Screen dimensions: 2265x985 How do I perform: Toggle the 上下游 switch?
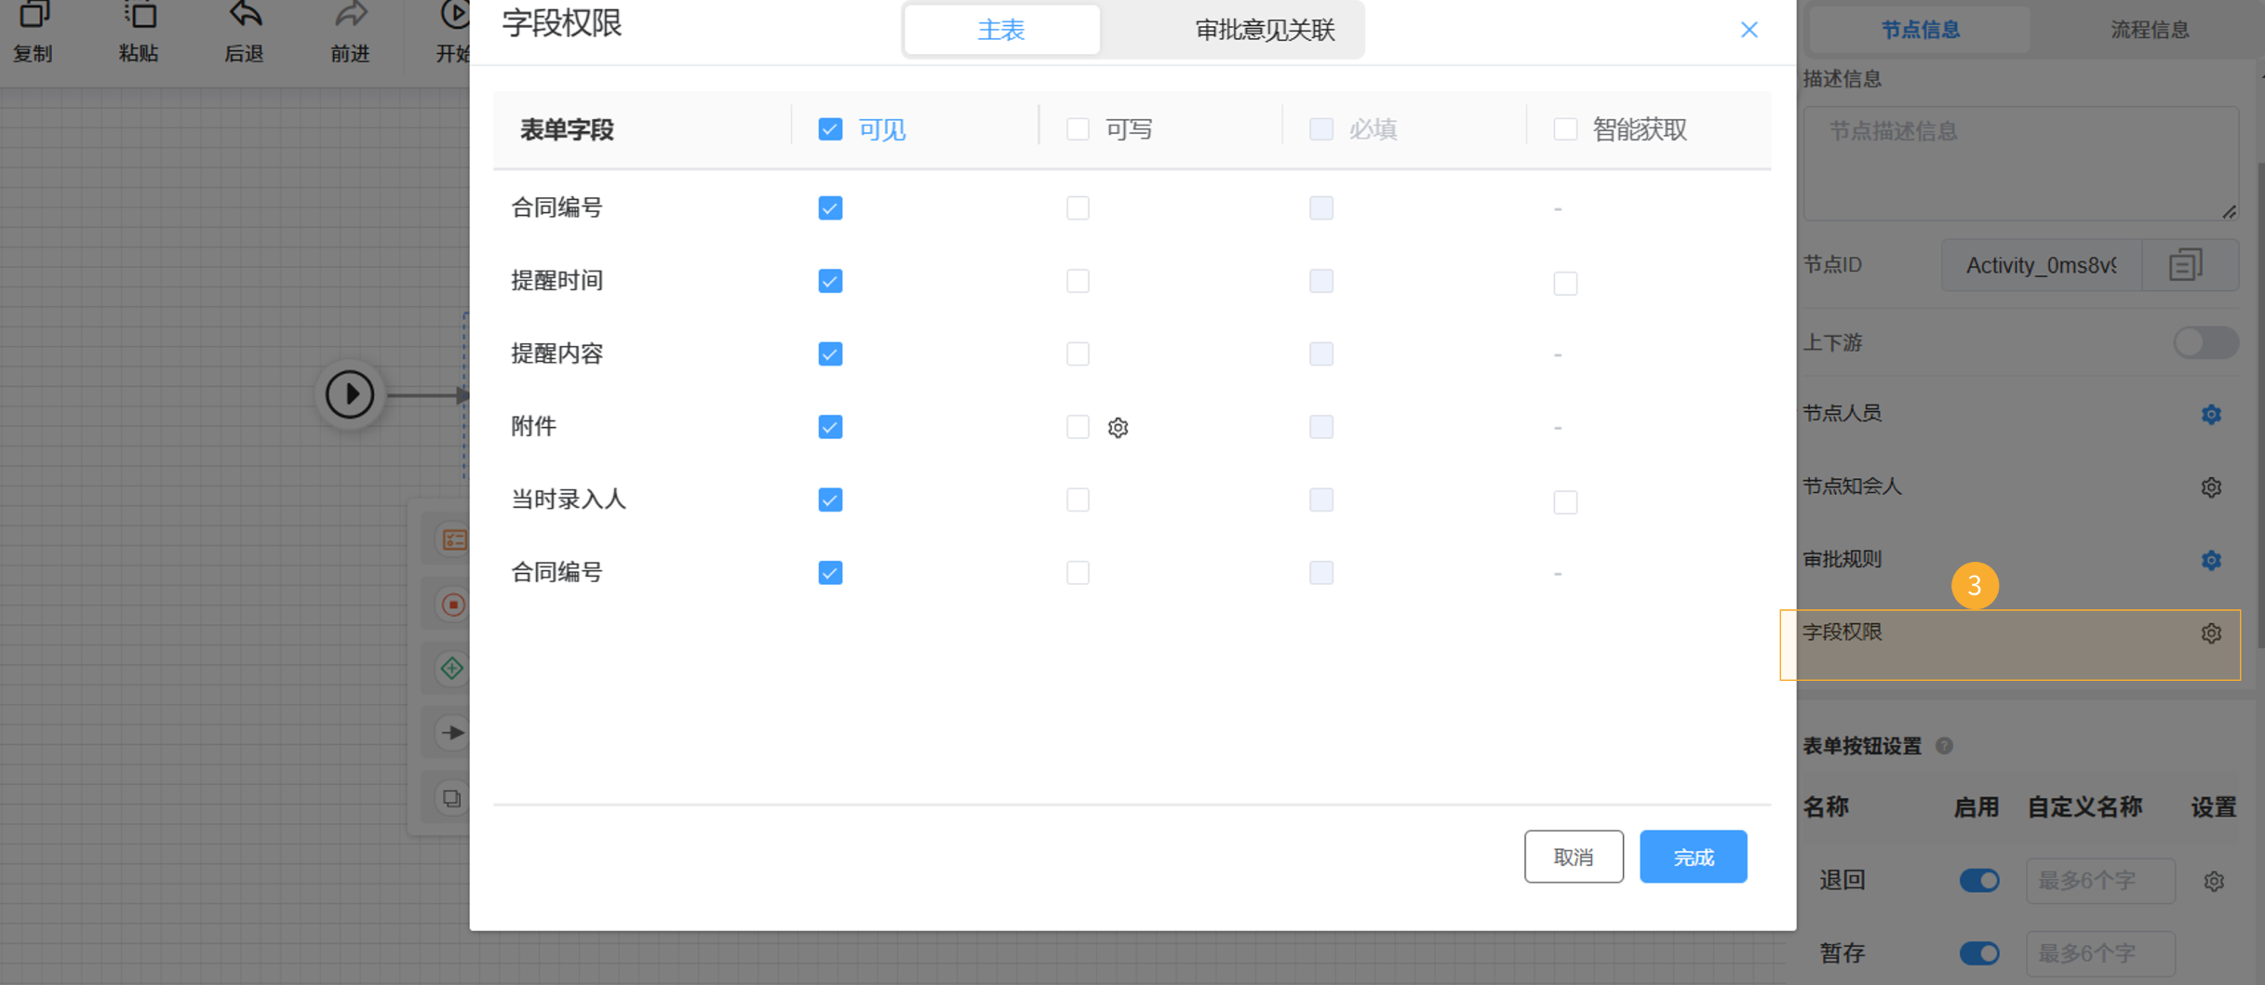click(2205, 342)
